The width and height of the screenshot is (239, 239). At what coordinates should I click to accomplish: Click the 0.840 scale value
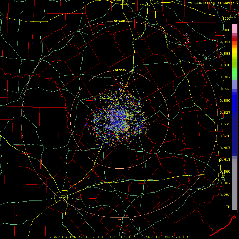click(x=225, y=65)
